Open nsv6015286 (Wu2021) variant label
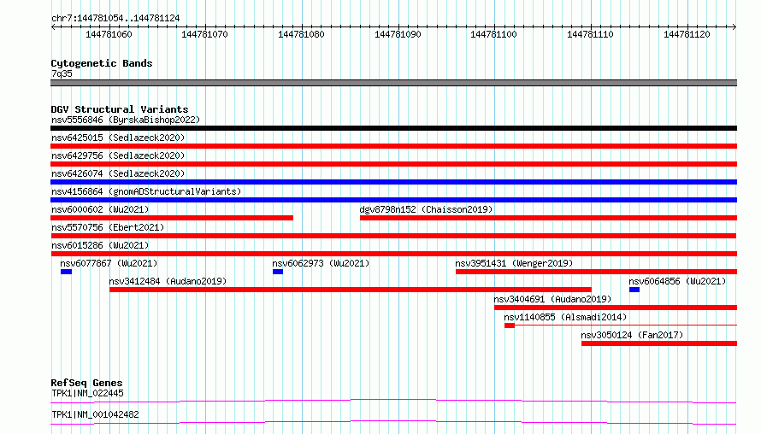The height and width of the screenshot is (434, 761). (100, 245)
